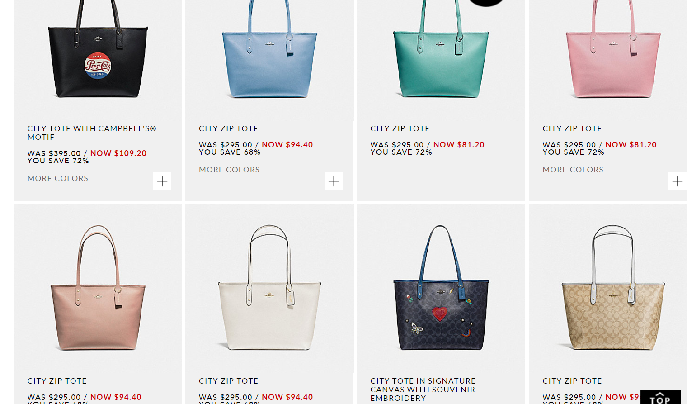This screenshot has width=687, height=404.
Task: Open City Tote In Signature Canvas title link
Action: tap(423, 390)
